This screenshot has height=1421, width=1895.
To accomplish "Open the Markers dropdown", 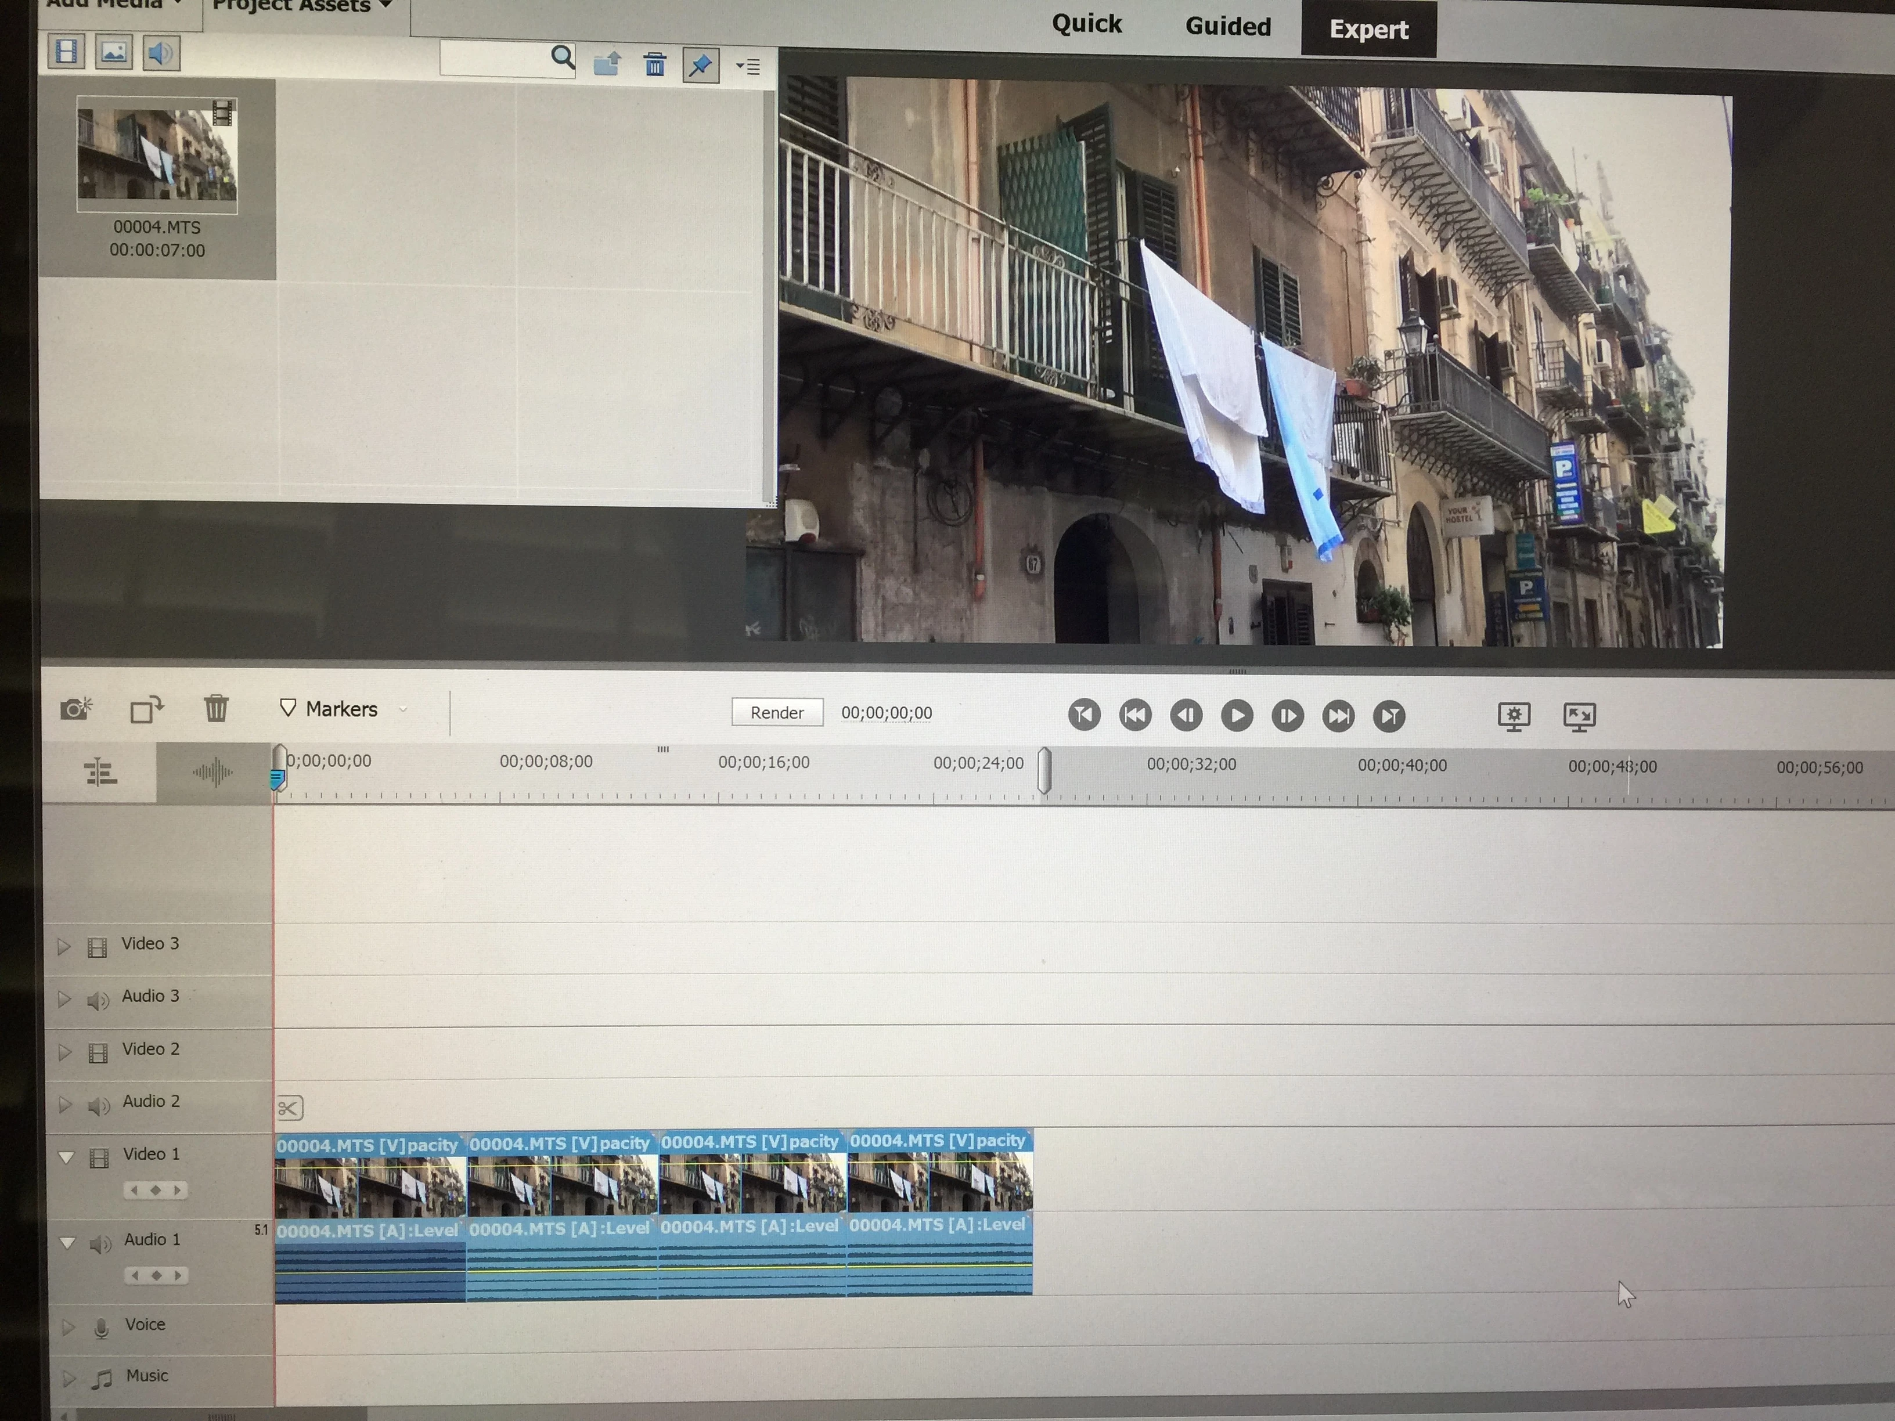I will (404, 709).
